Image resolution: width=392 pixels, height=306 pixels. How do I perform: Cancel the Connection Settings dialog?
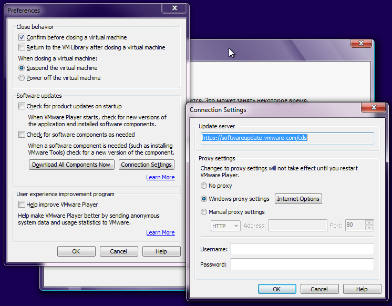point(319,289)
